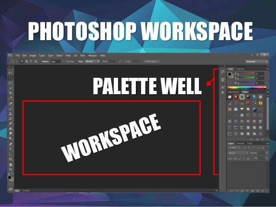Viewport: 276px width, 207px height.
Task: Select the Eyedropper tool
Action: tap(10, 98)
